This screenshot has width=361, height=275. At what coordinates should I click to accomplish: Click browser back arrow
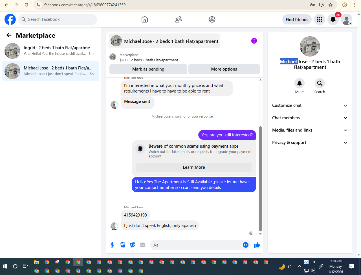[x=6, y=5]
